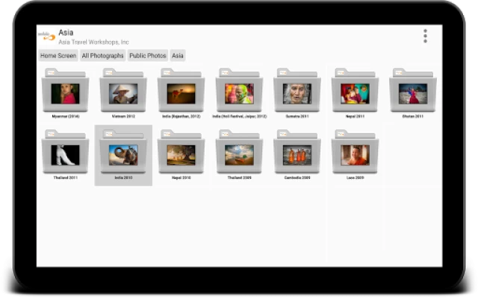Click the Asia breadcrumb button
The height and width of the screenshot is (298, 478).
178,56
